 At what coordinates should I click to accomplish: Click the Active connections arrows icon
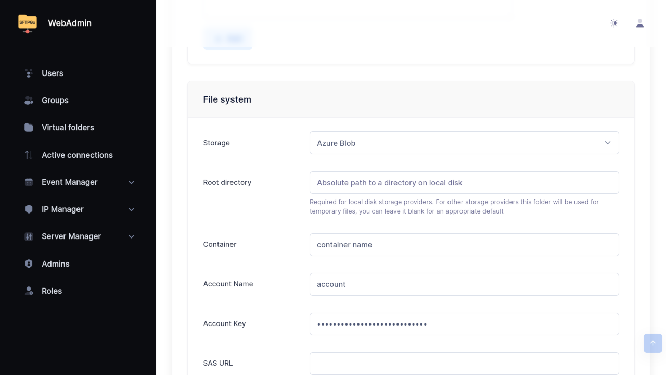click(29, 155)
